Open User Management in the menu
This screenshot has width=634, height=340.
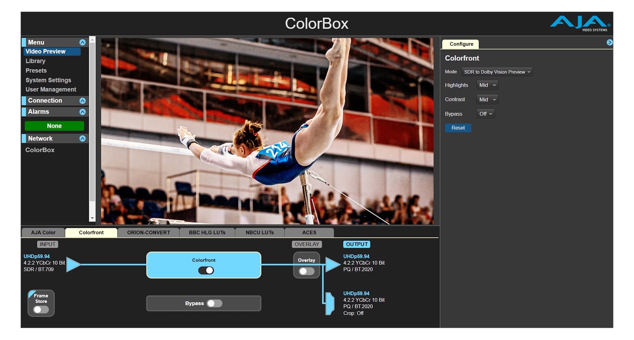(x=51, y=90)
